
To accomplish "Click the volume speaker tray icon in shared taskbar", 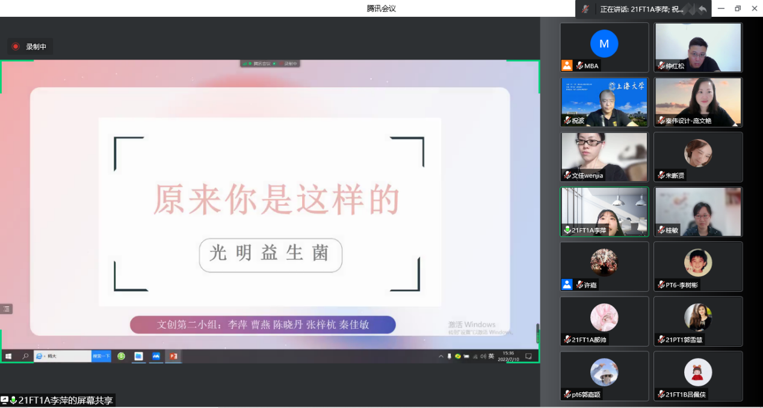I will tap(483, 356).
